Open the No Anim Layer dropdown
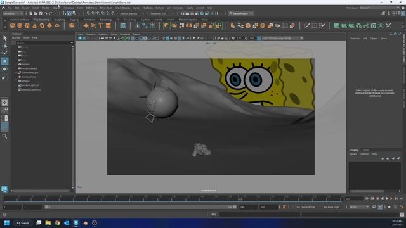 point(332,207)
